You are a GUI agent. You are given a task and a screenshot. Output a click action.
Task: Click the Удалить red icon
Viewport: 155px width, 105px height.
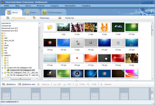[x=38, y=84]
